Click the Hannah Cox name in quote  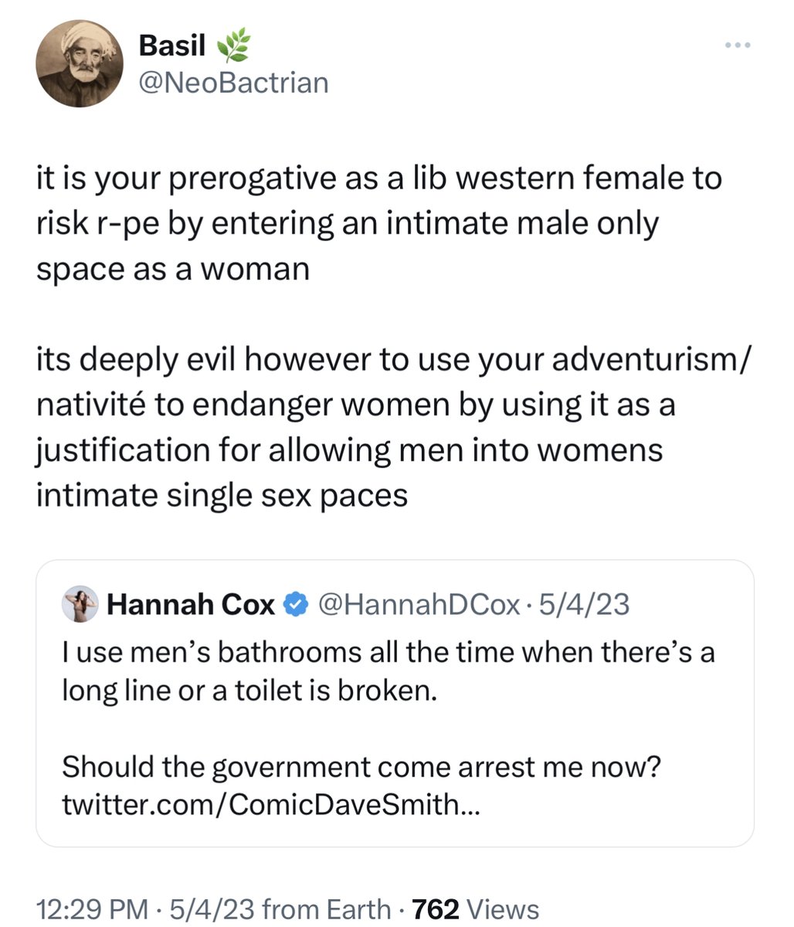tap(191, 604)
